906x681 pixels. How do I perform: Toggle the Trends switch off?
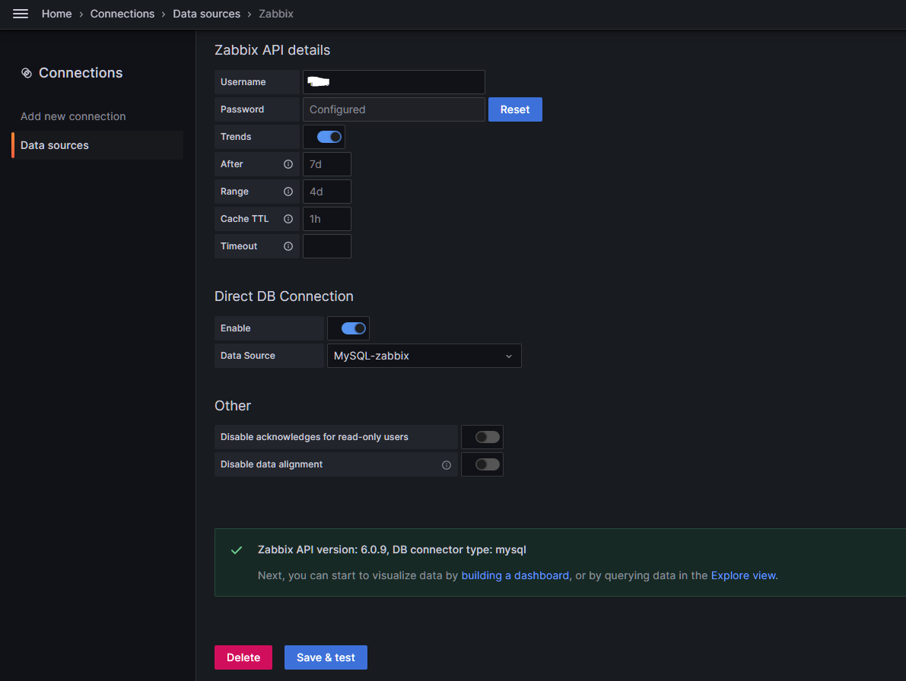[329, 137]
